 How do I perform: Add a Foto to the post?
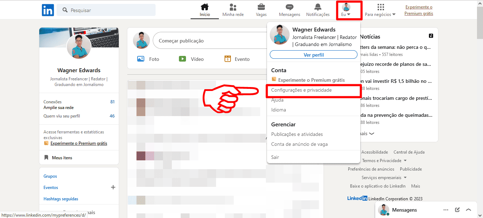(x=148, y=59)
